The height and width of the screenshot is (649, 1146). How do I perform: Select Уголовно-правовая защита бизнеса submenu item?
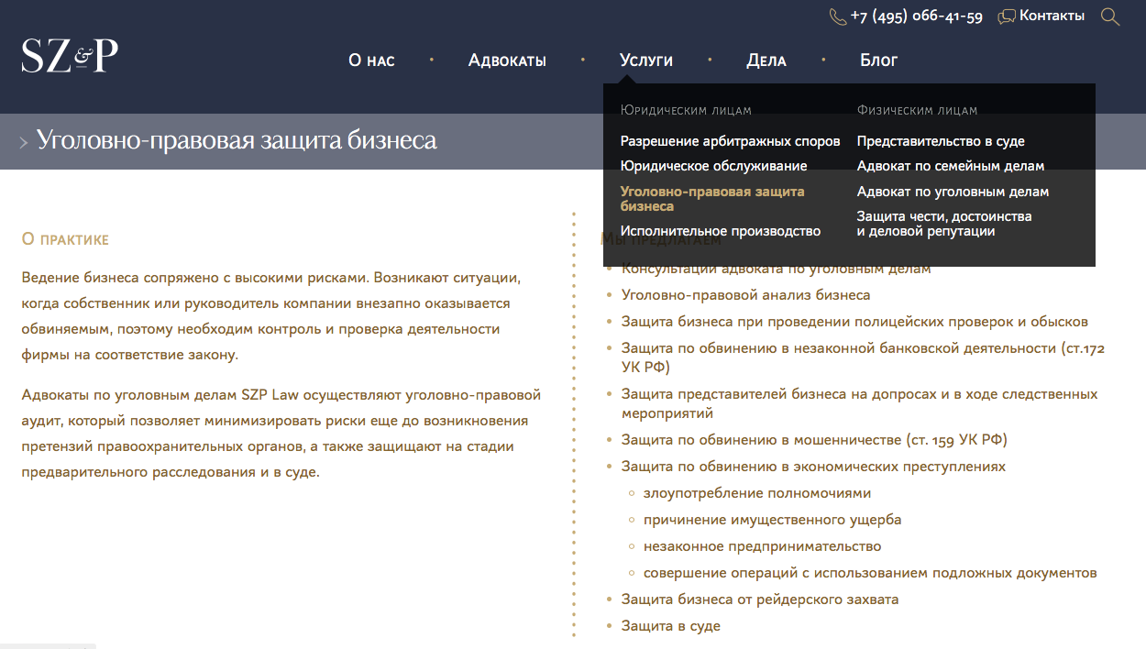[x=712, y=199]
